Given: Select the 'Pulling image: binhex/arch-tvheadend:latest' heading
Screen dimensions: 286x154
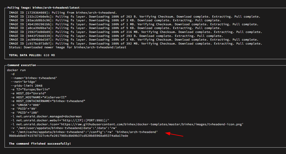Looking at the screenshot, I should (43, 8).
